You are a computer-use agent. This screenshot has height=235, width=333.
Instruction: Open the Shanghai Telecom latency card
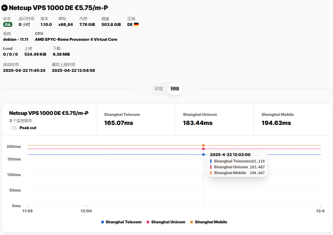click(135, 119)
